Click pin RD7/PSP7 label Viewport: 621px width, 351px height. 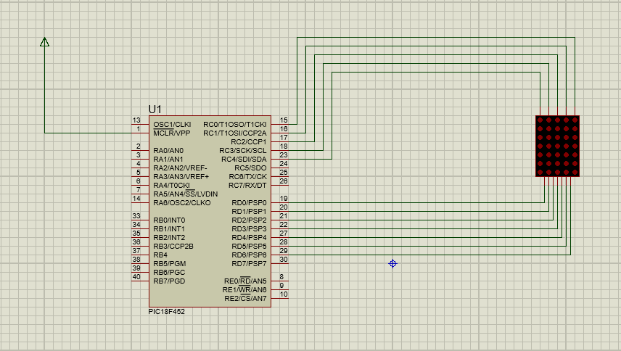(249, 263)
